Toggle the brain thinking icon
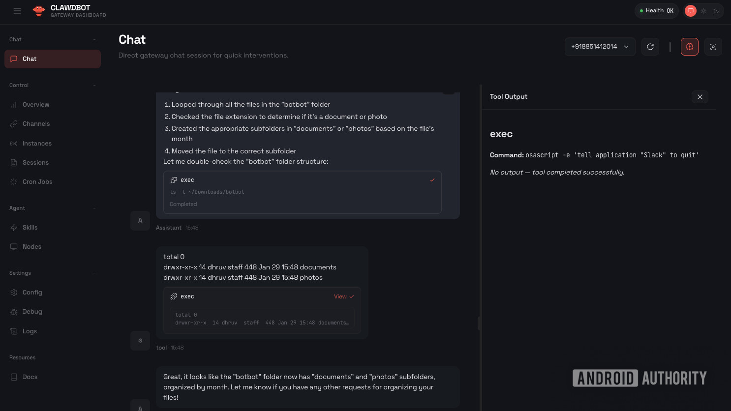The width and height of the screenshot is (731, 411). (x=690, y=47)
